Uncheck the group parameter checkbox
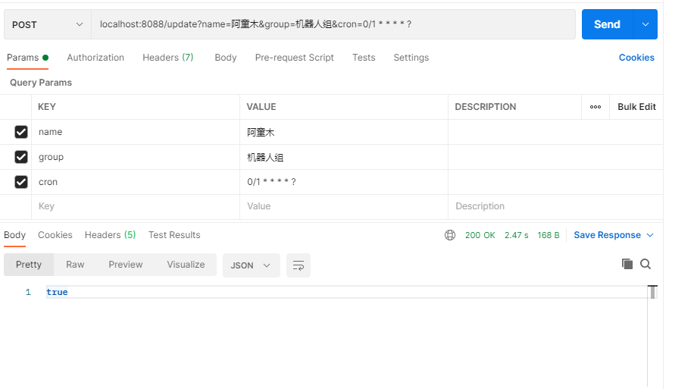The height and width of the screenshot is (389, 694). click(20, 157)
